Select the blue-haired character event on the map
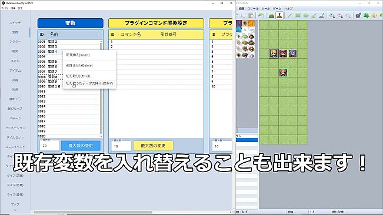 [292, 53]
